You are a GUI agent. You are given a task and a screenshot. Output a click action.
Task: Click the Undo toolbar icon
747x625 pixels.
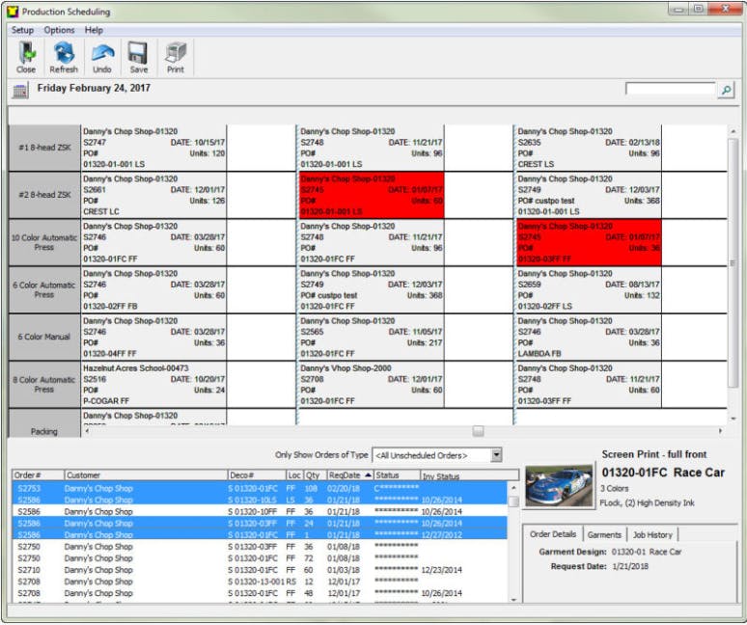click(101, 56)
